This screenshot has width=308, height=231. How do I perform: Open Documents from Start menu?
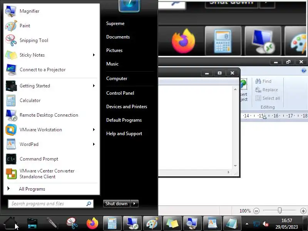tap(118, 37)
